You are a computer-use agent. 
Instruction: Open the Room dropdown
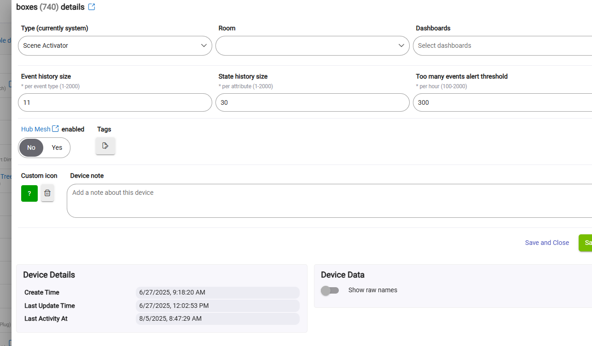312,45
